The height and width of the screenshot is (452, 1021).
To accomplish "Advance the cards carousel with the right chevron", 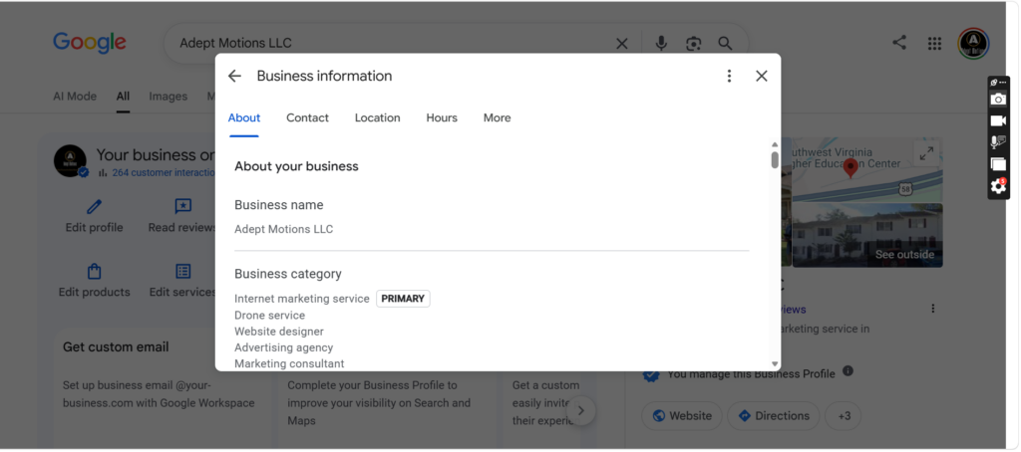I will coord(581,411).
